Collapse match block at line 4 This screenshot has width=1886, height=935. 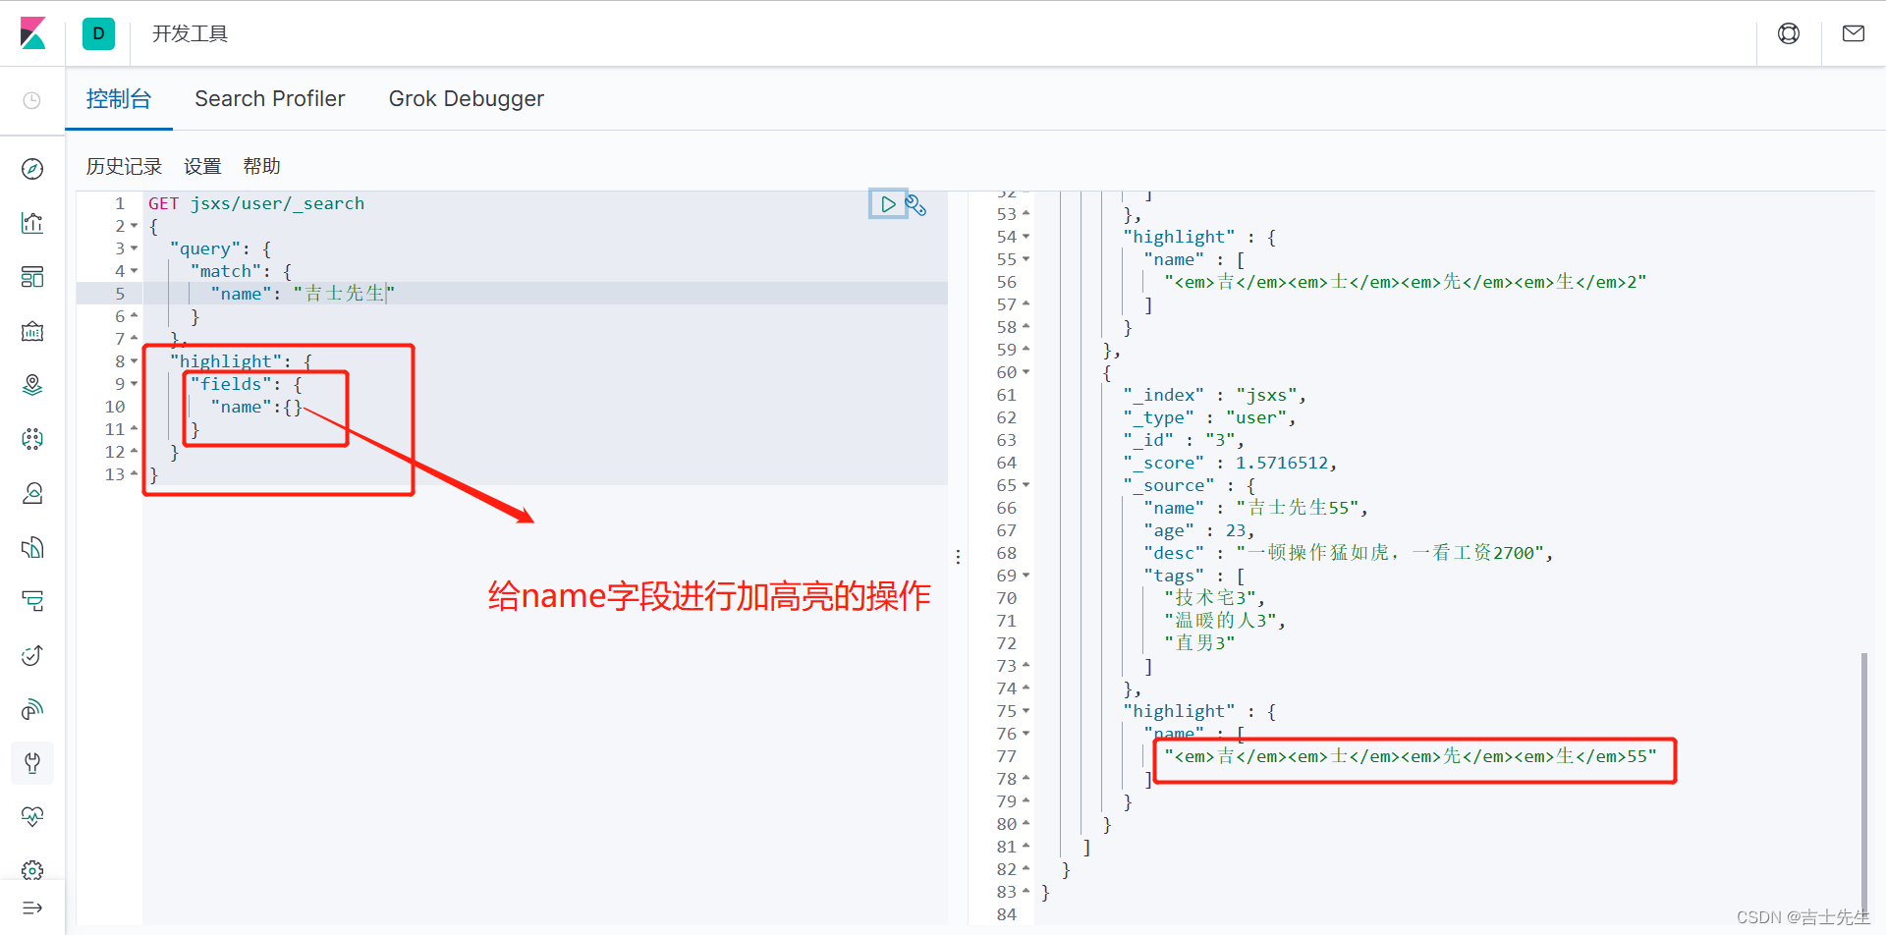(x=135, y=271)
